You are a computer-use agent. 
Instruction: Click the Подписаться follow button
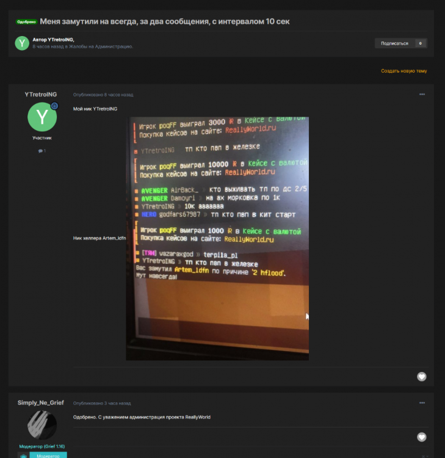click(x=394, y=43)
